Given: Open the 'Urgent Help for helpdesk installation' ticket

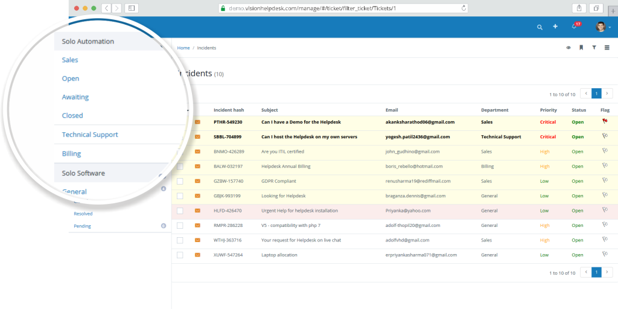Looking at the screenshot, I should [x=299, y=211].
